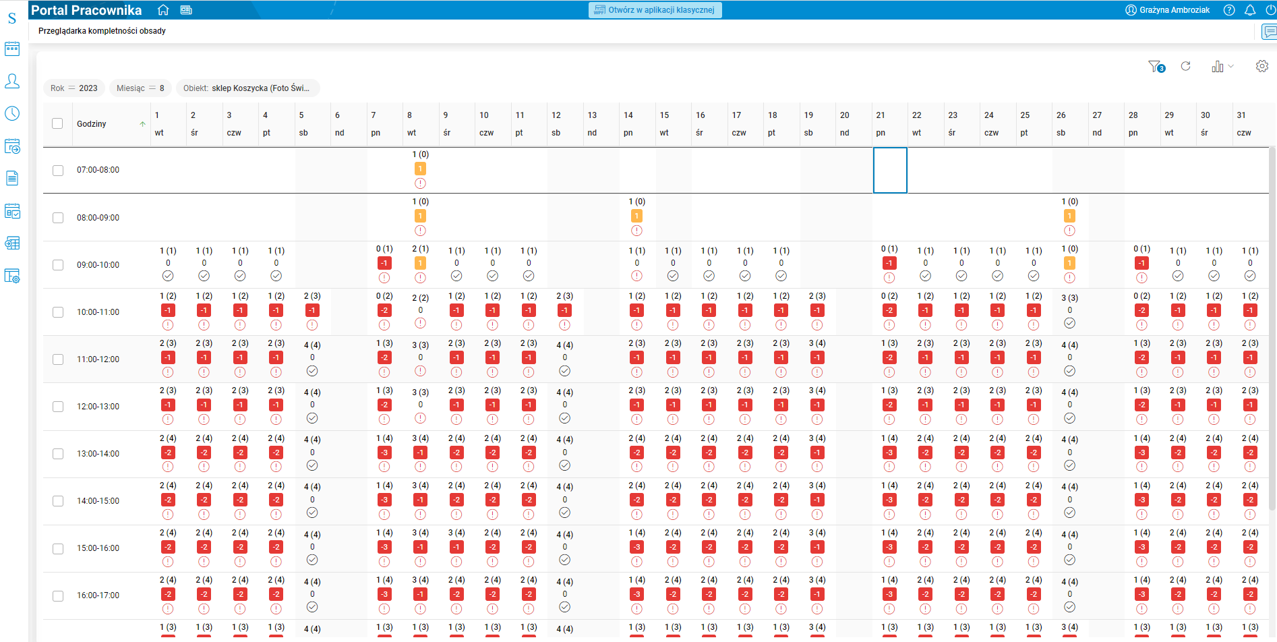1277x642 pixels.
Task: Mark the 13:00-14:00 row checkbox
Action: [58, 454]
